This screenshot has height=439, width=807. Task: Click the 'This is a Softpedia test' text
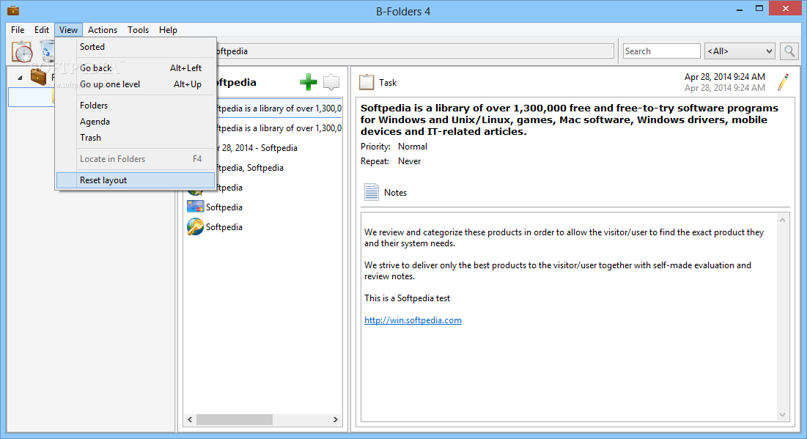(x=407, y=298)
